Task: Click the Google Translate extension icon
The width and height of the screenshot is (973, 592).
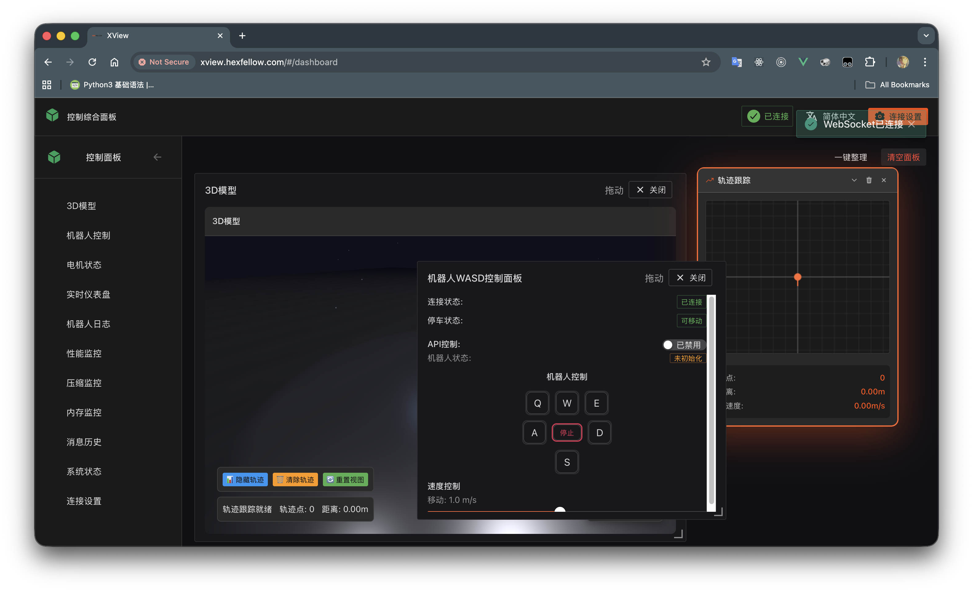Action: pos(737,62)
